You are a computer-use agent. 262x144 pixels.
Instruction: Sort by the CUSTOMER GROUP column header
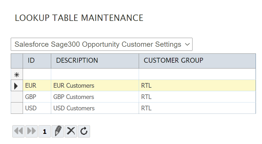click(197, 61)
